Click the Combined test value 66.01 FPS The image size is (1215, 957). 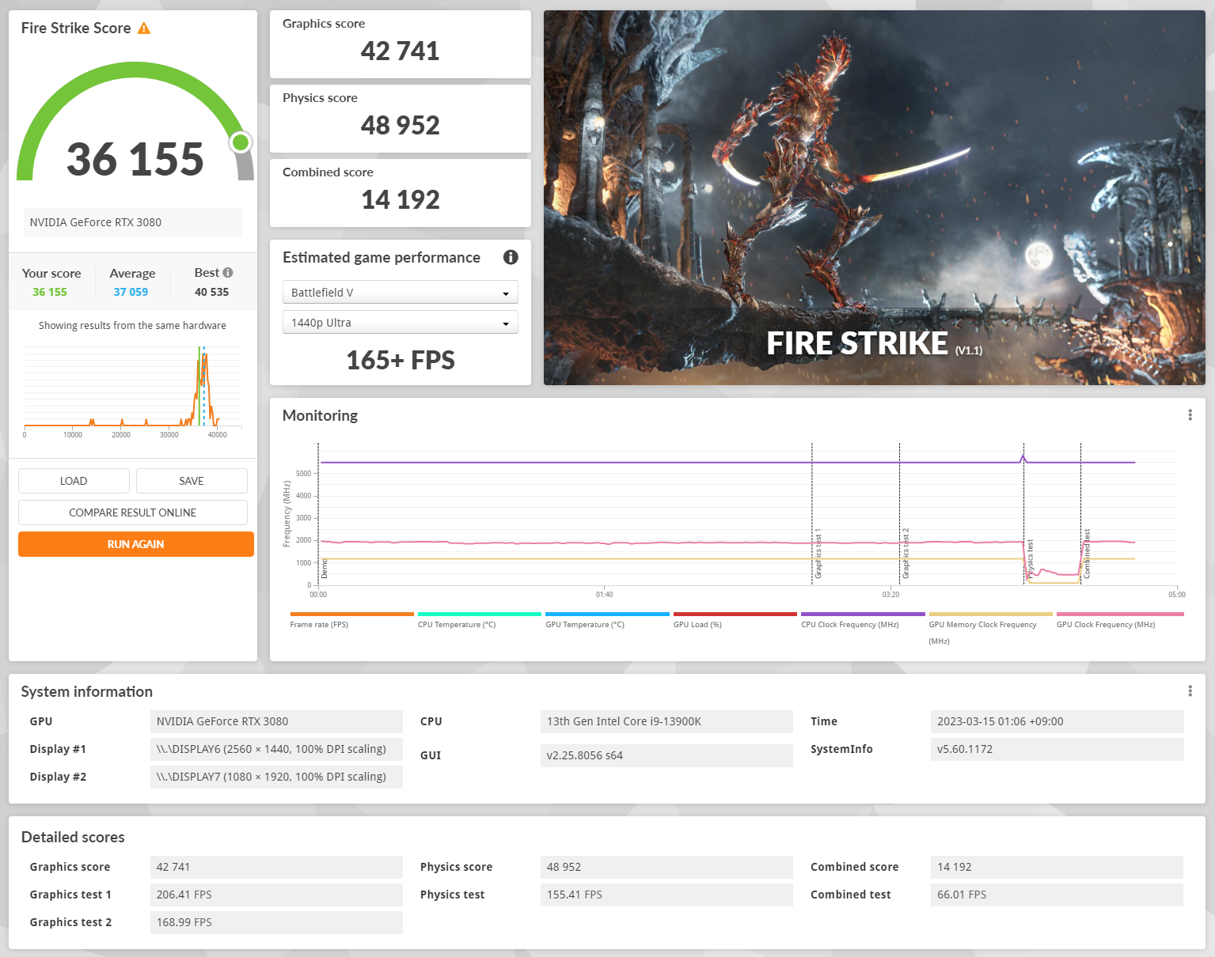[x=1057, y=895]
